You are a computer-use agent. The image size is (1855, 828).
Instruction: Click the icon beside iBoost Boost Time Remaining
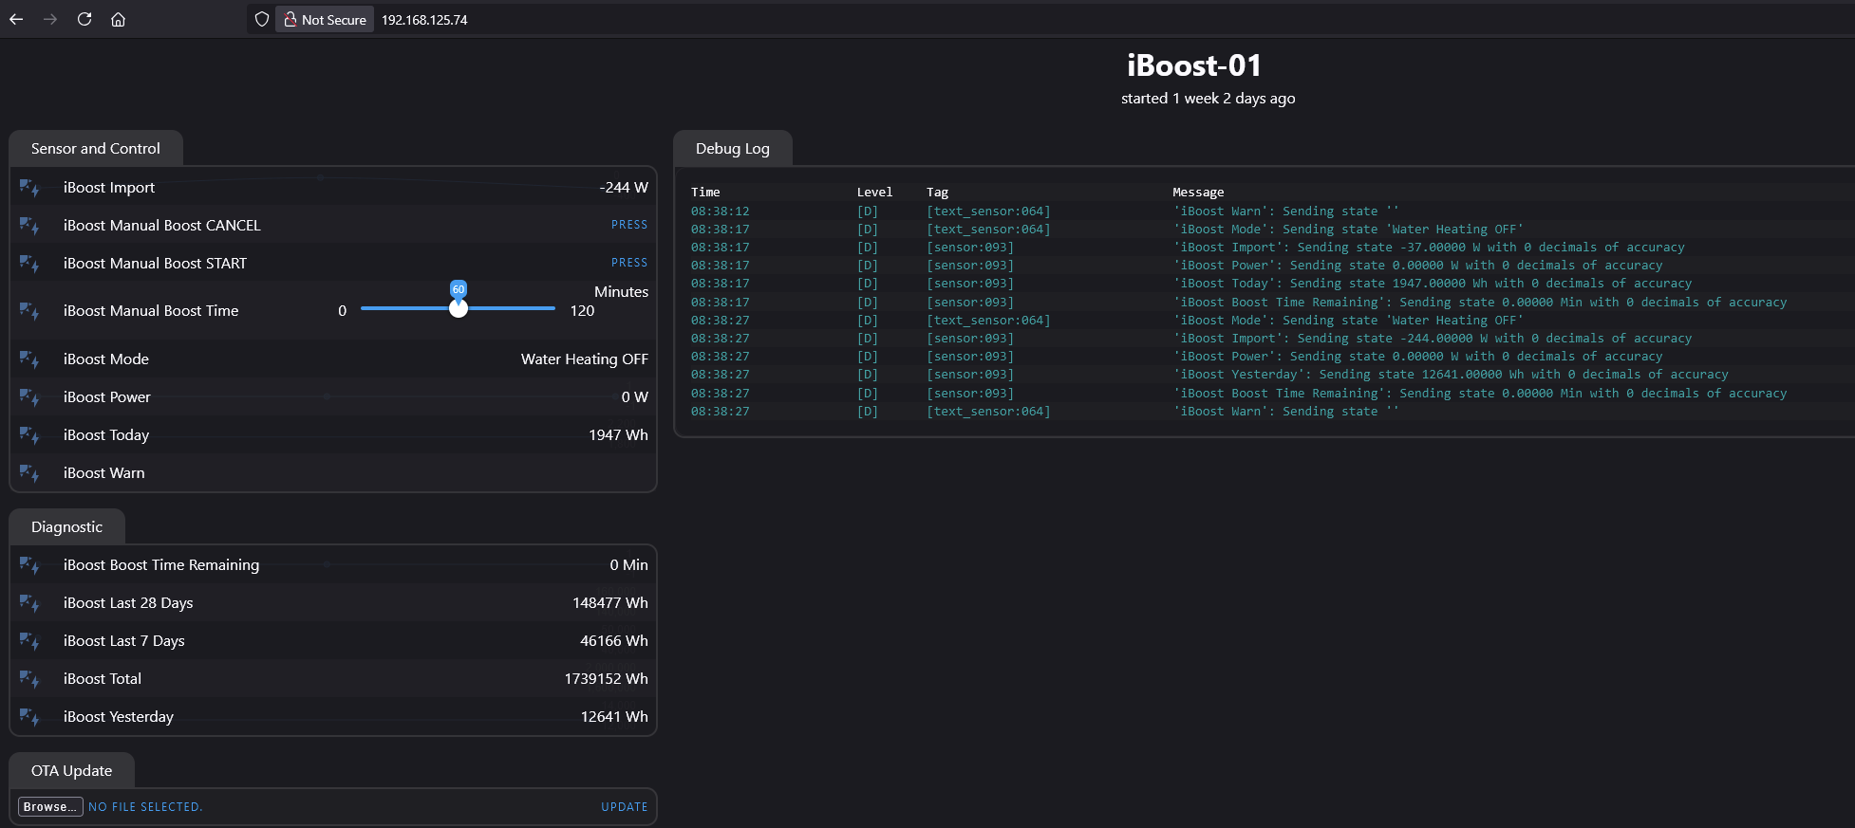[x=29, y=565]
